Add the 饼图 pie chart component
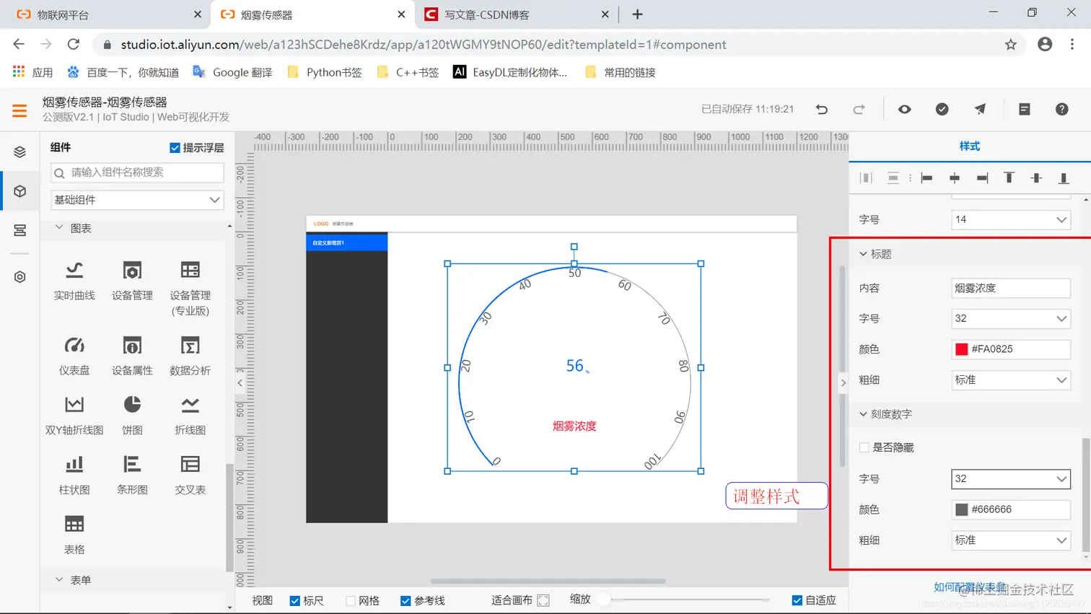Viewport: 1091px width, 614px height. click(132, 416)
